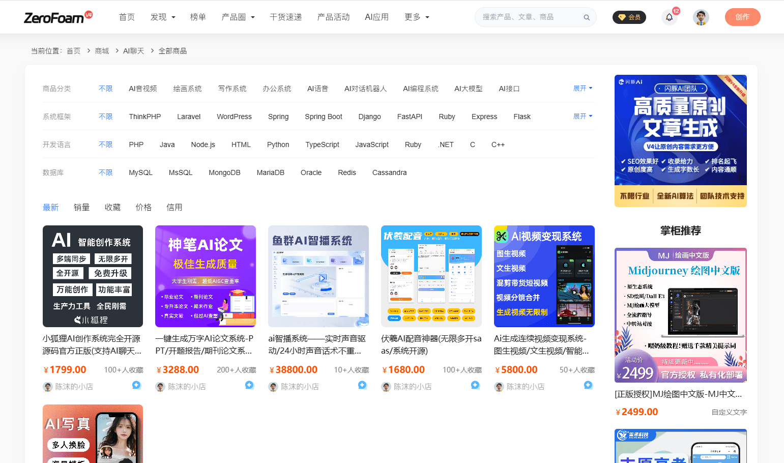
Task: Open the 更多 dropdown in the navbar
Action: coord(417,16)
